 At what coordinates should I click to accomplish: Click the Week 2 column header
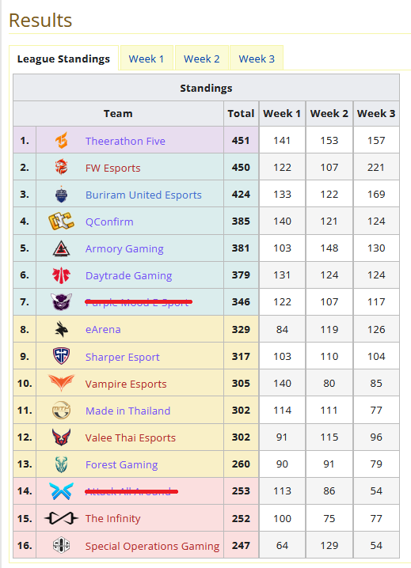(329, 113)
